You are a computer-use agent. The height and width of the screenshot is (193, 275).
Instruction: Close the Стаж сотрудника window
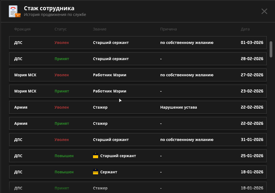(x=264, y=11)
